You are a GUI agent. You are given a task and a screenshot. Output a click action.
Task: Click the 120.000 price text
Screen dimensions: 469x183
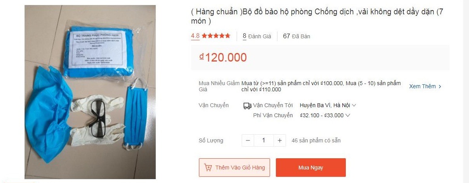(226, 57)
